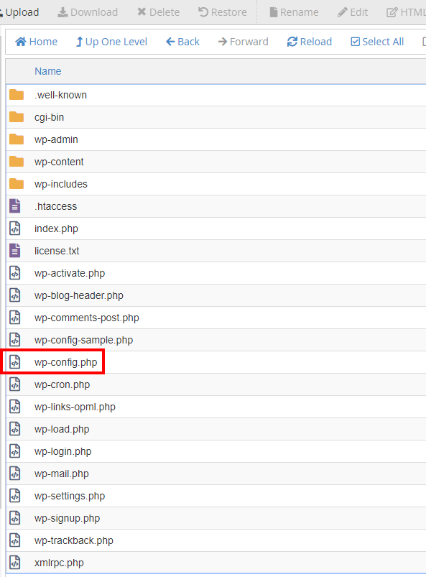Select the wp-config.php file

(x=216, y=362)
